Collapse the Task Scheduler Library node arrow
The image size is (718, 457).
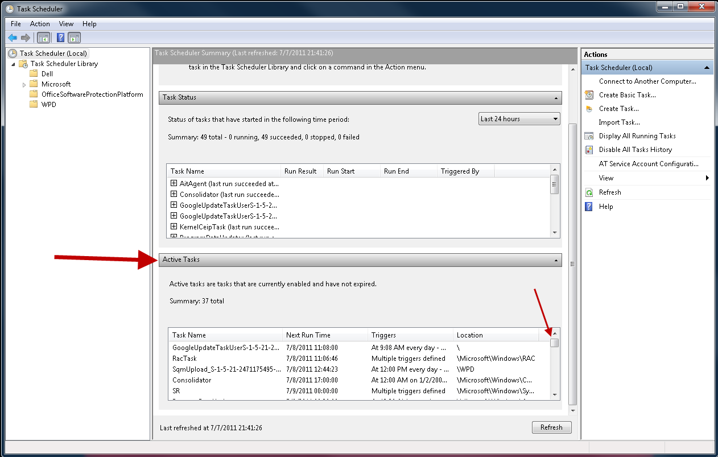13,64
